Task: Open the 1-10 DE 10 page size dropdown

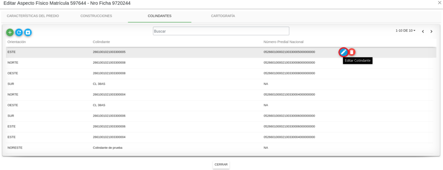Action: pyautogui.click(x=405, y=31)
